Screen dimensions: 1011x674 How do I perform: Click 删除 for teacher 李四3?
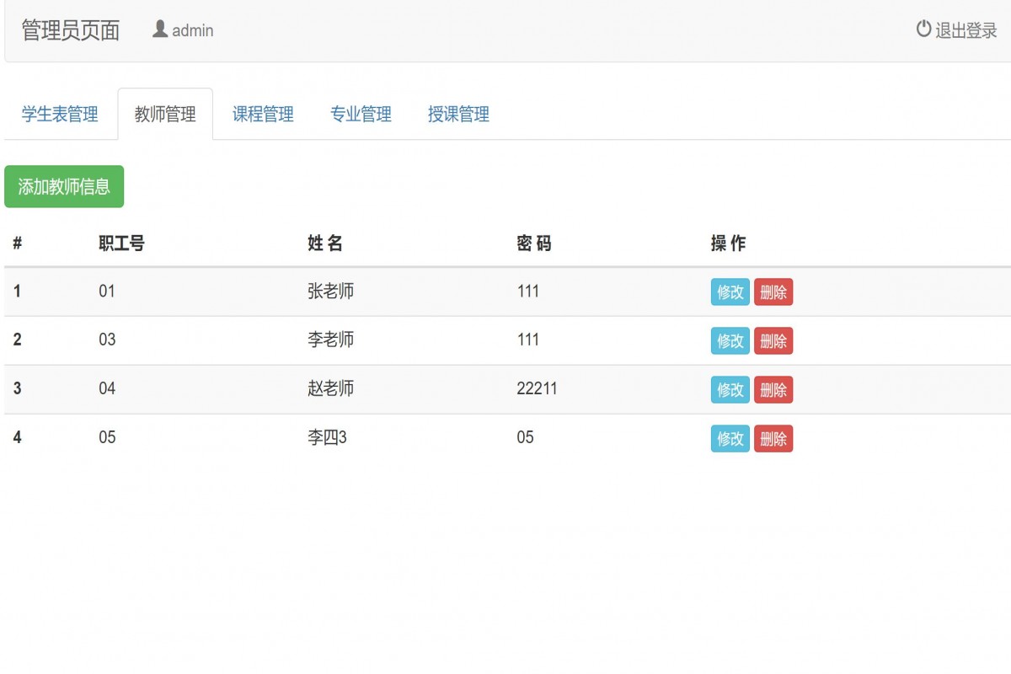click(x=773, y=439)
